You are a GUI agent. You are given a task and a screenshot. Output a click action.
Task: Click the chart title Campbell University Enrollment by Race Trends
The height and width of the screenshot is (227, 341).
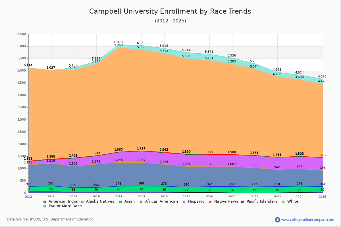(170, 11)
